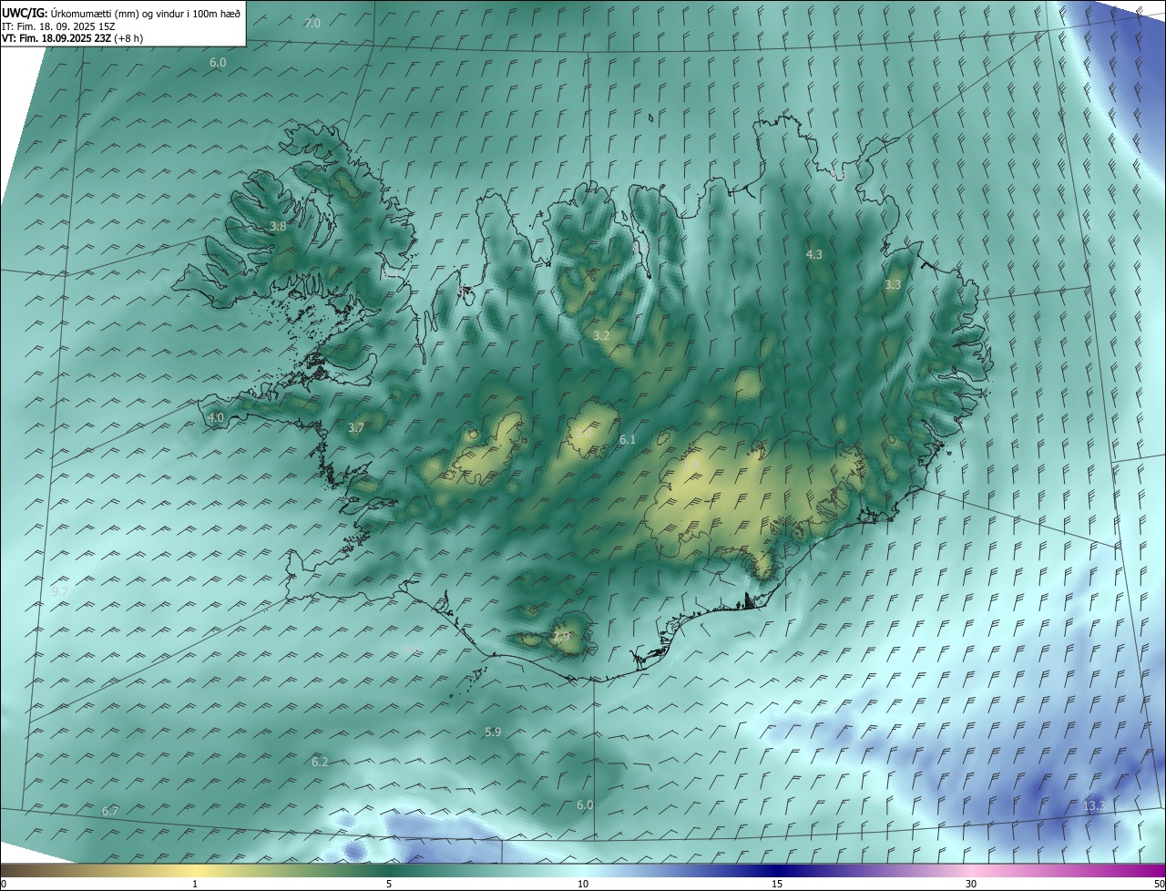Viewport: 1166px width, 891px height.
Task: Click the VT: Fim. 18.09.2025 23Z (+8 h) line
Action: [x=72, y=38]
